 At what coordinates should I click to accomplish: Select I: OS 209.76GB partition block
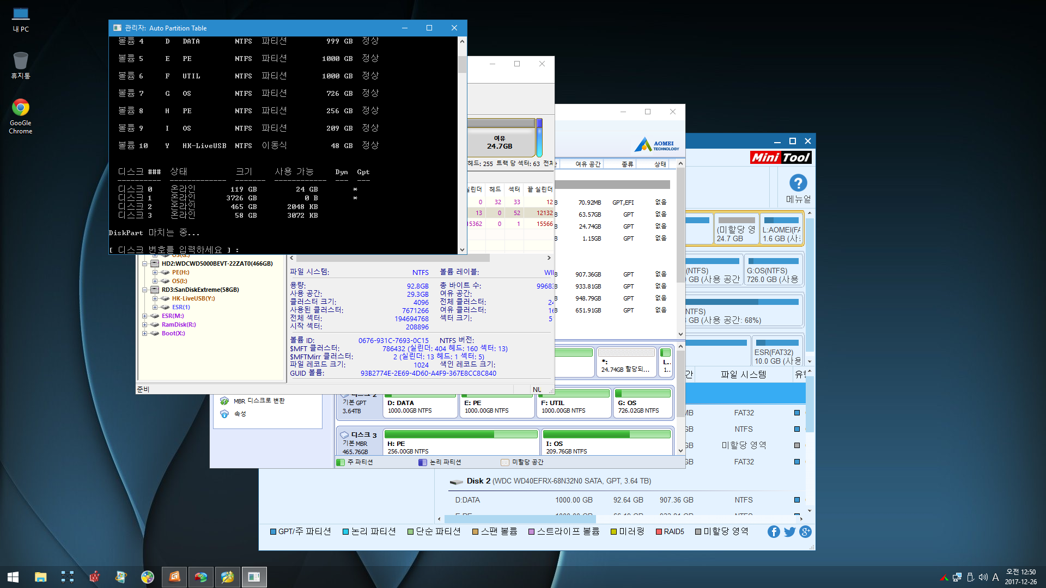[607, 442]
